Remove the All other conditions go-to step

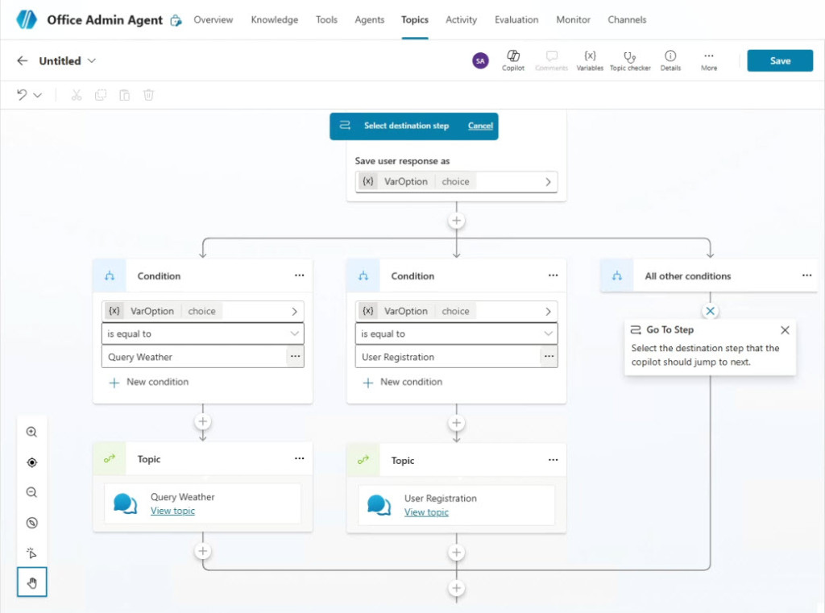[x=710, y=311]
